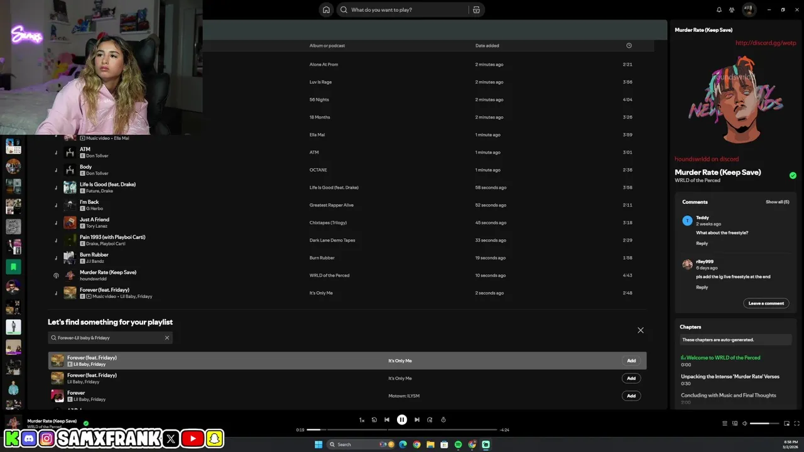This screenshot has height=452, width=804.
Task: Open Instagram icon in stream overlay
Action: point(46,439)
